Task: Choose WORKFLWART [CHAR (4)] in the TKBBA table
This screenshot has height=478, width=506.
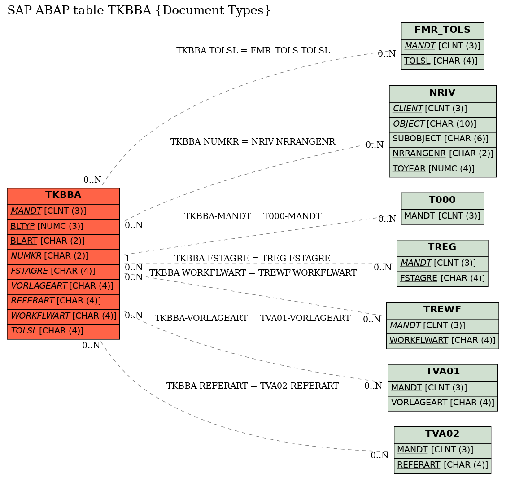Action: tap(63, 317)
